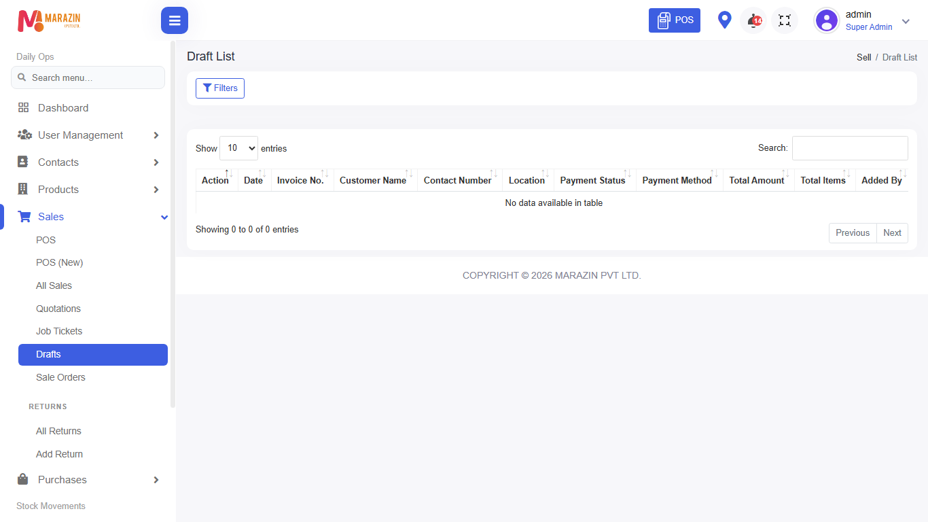Viewport: 928px width, 522px height.
Task: Open the Filters button
Action: [220, 88]
